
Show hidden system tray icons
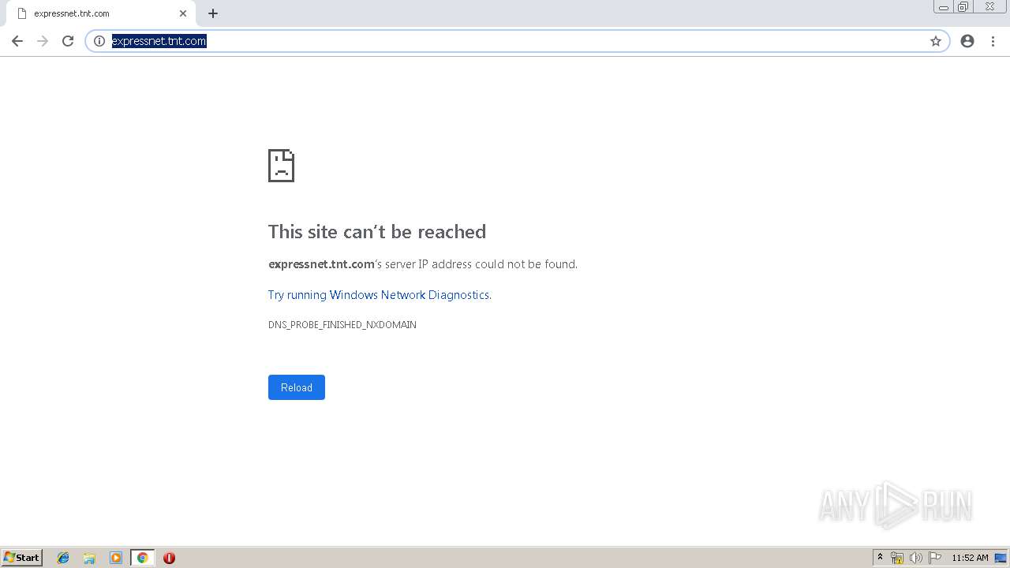(x=881, y=558)
